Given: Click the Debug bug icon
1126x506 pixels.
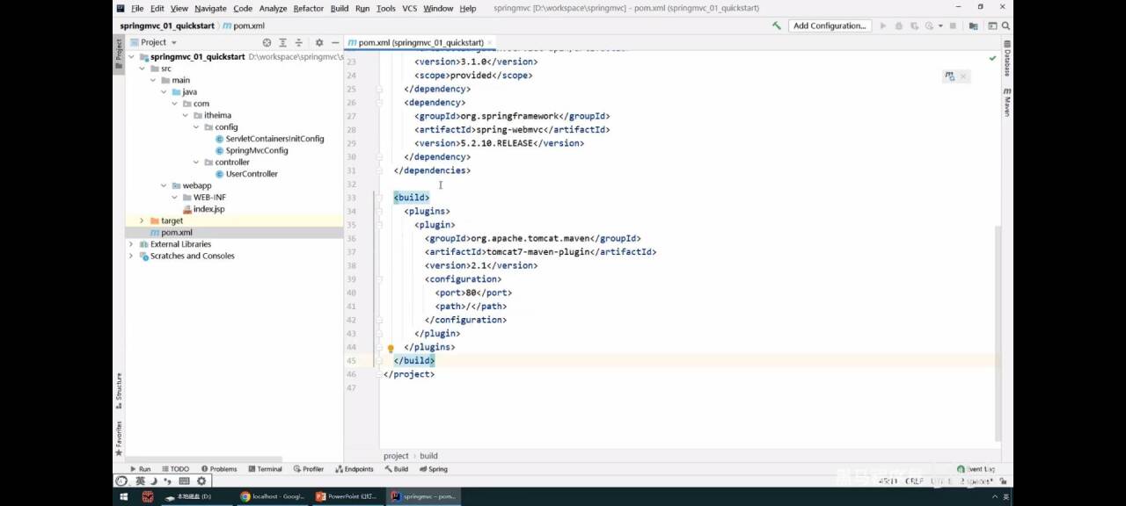Looking at the screenshot, I should [898, 26].
